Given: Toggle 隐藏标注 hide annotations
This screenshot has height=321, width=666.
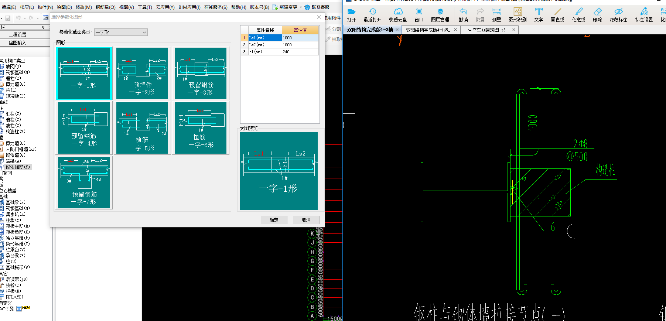Looking at the screenshot, I should (x=618, y=15).
